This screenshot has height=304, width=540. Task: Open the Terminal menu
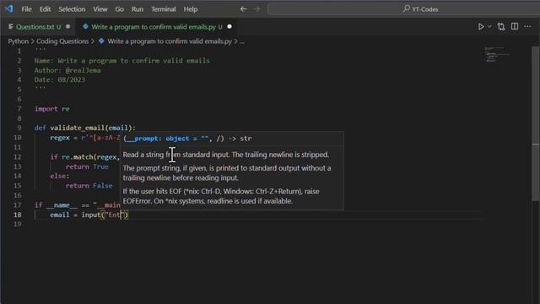(163, 9)
